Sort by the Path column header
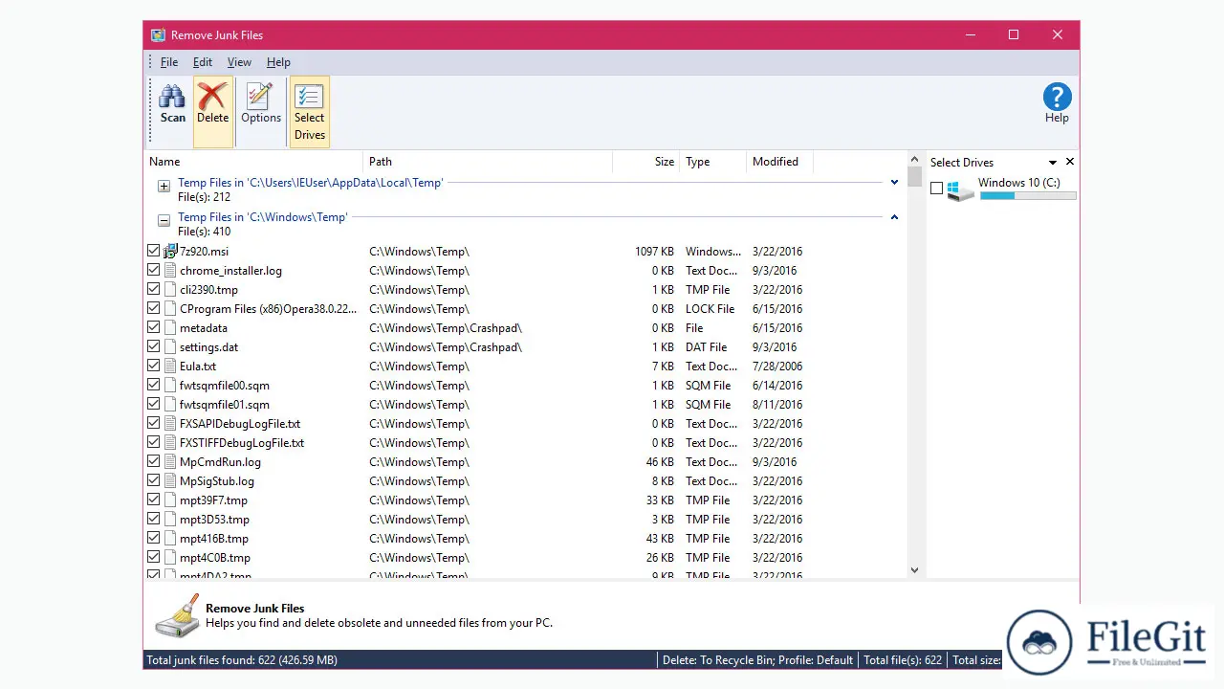Viewport: 1224px width, 689px height. 488,162
